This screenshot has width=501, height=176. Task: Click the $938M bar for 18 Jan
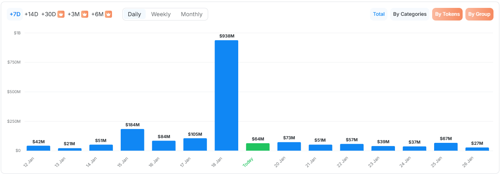226,95
